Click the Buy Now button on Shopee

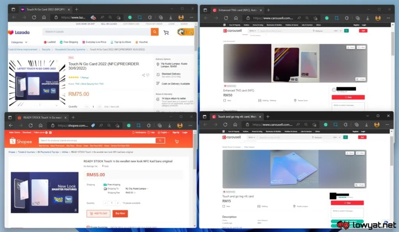[120, 213]
